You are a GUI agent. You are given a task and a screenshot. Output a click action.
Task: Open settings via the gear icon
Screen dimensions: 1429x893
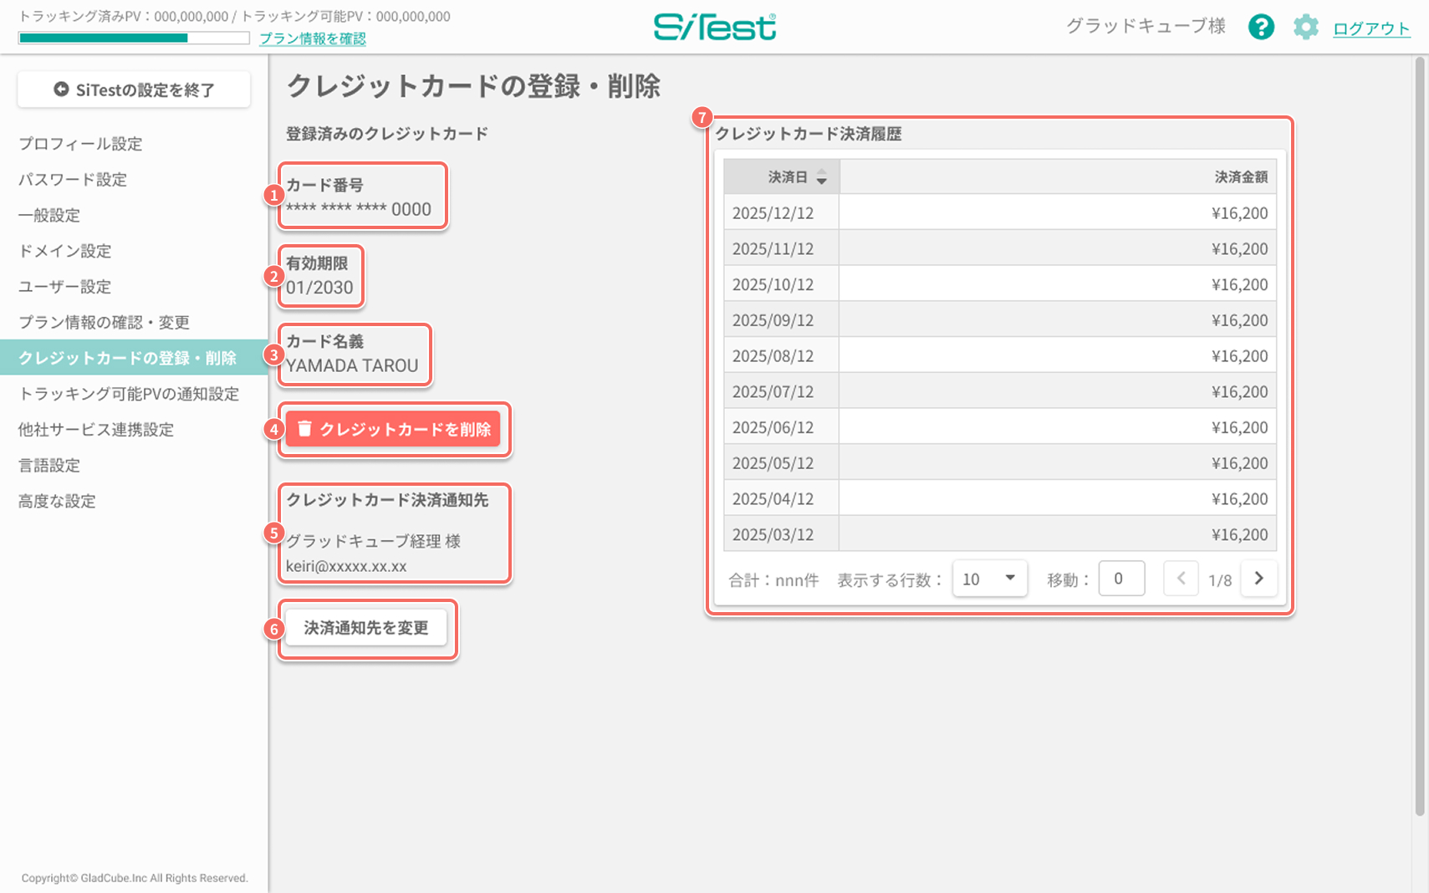[x=1305, y=27]
